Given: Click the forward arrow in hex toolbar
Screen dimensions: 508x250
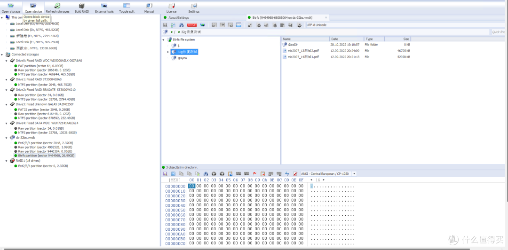Looking at the screenshot, I should [x=222, y=174].
